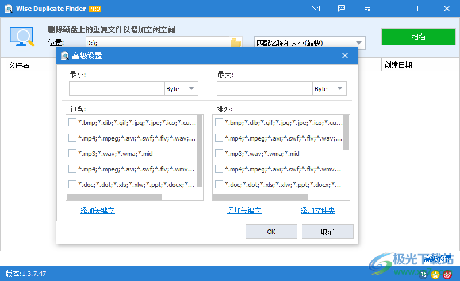Click the 最大 size input field

264,89
